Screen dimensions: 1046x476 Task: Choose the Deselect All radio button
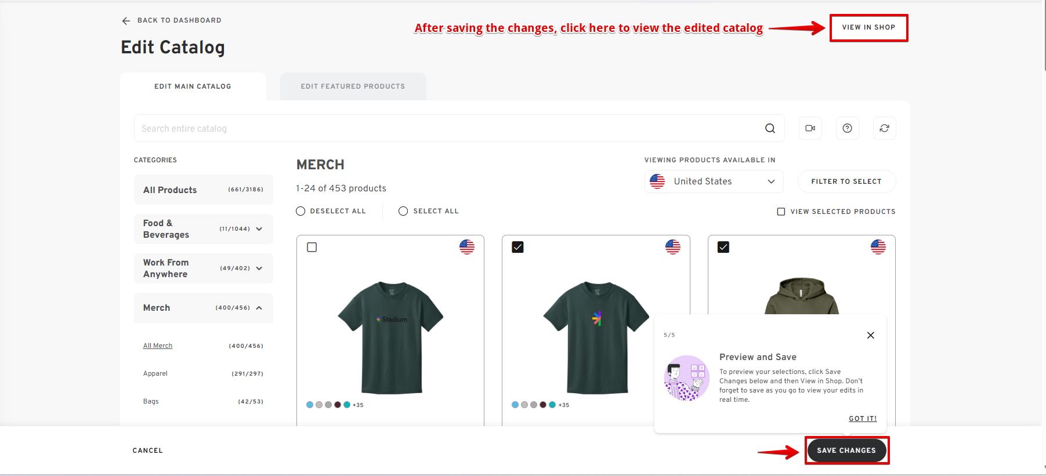[x=301, y=211]
